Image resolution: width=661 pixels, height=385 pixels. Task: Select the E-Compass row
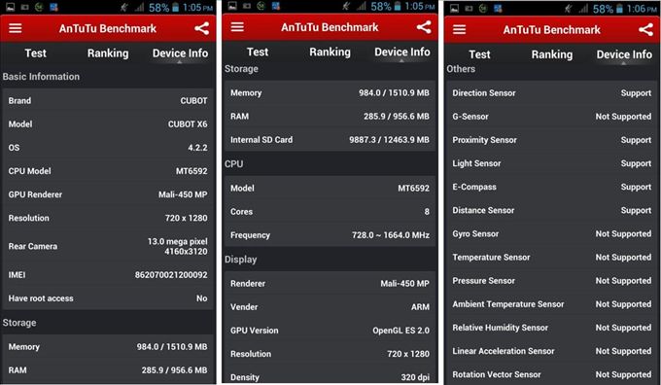point(552,187)
